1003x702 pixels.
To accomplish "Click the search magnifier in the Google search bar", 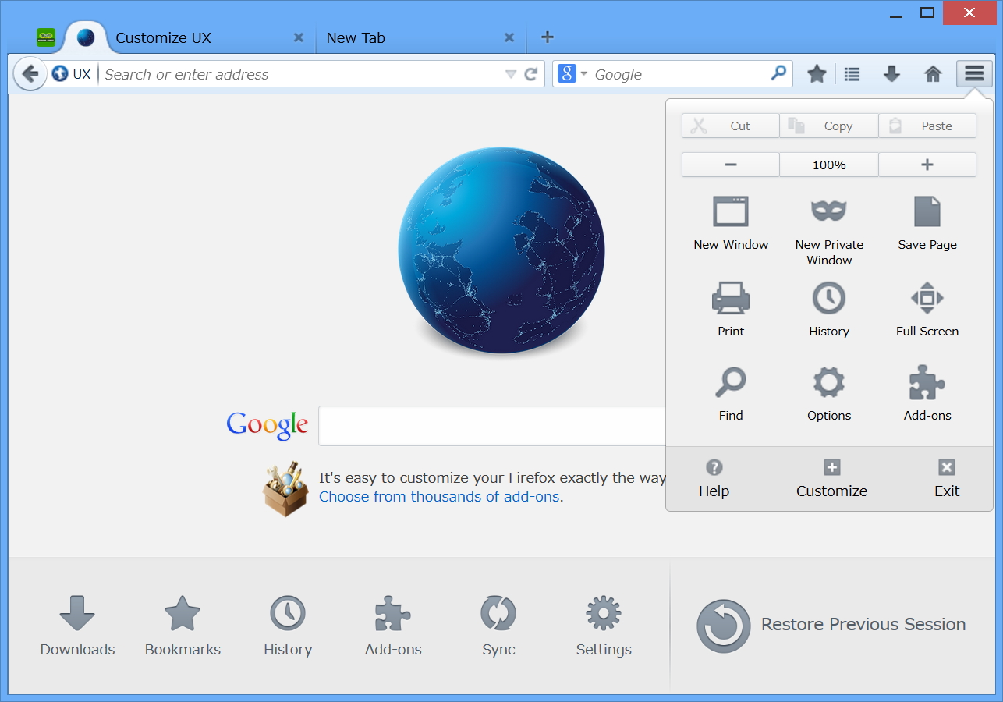I will tap(778, 73).
